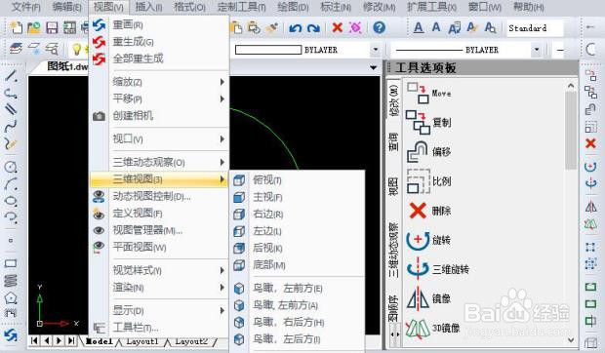Select the Line draw tool
Image resolution: width=605 pixels, height=353 pixels.
pyautogui.click(x=11, y=75)
